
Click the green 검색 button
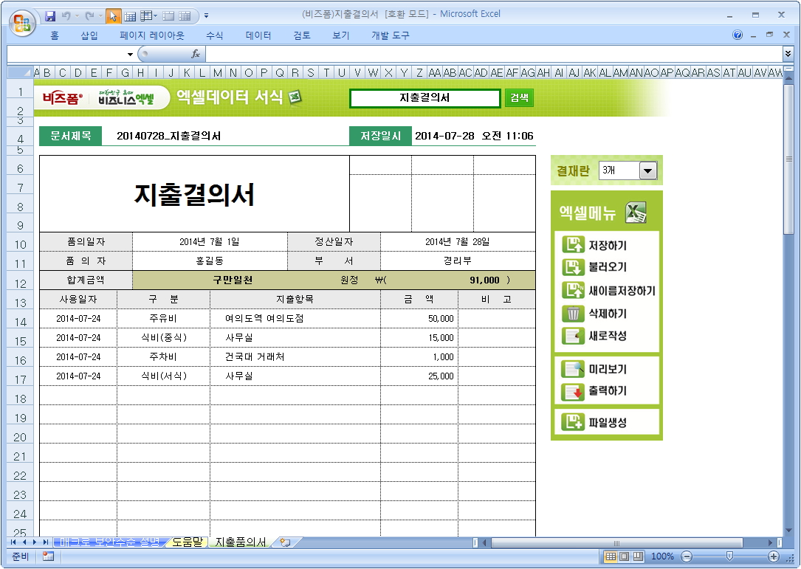pos(519,98)
